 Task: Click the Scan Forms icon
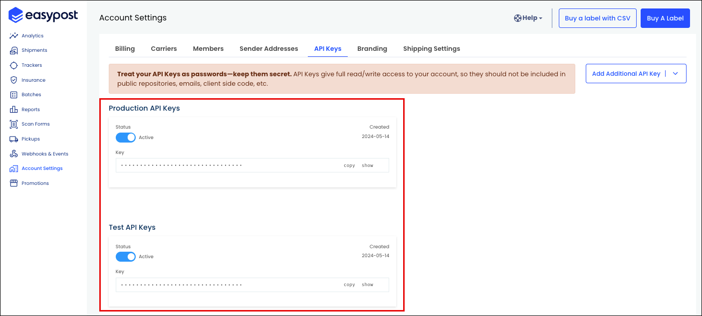tap(13, 124)
